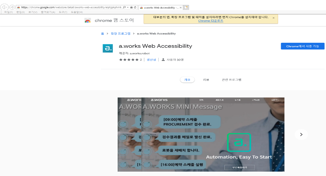
Task: Click the a.works extension logo icon
Action: [108, 48]
